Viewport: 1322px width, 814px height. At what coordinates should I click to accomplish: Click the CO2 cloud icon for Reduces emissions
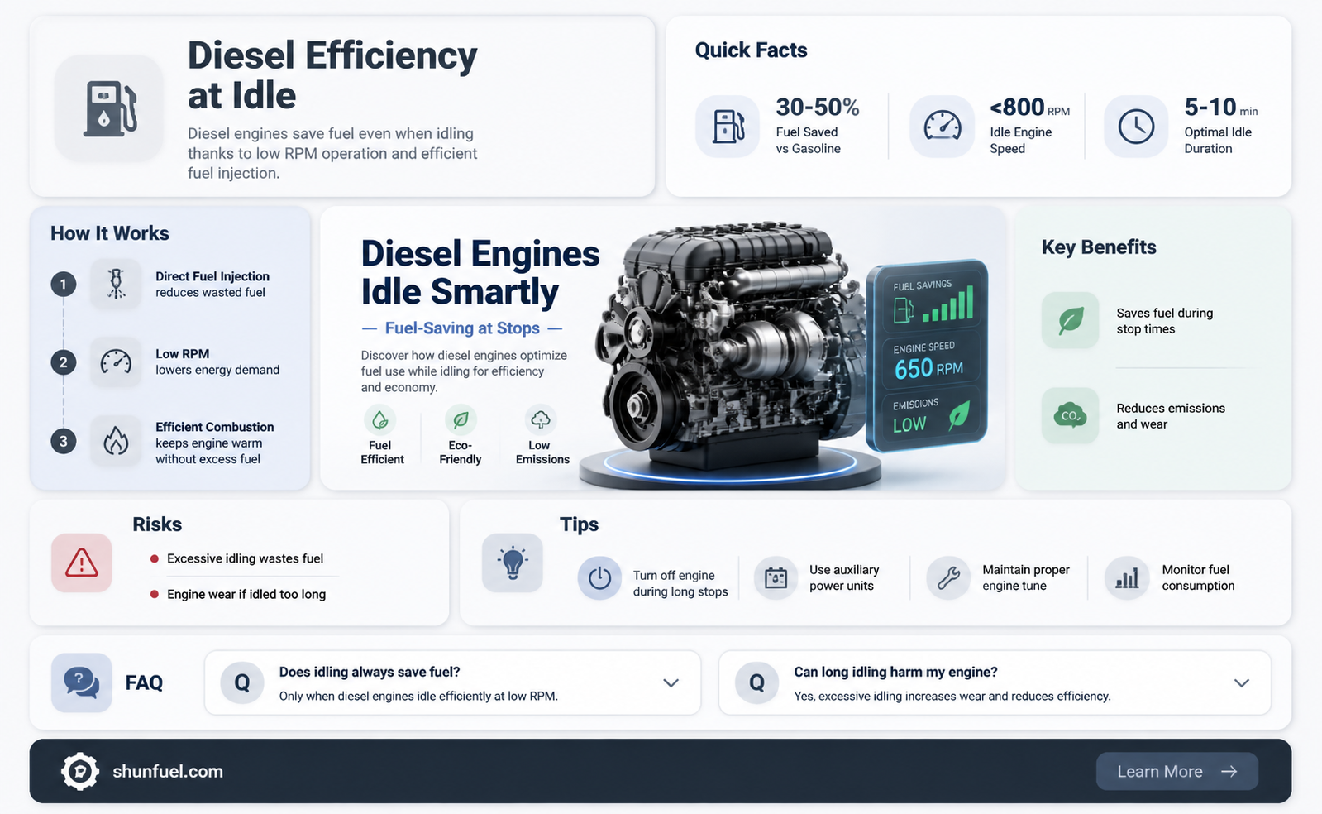pyautogui.click(x=1071, y=415)
